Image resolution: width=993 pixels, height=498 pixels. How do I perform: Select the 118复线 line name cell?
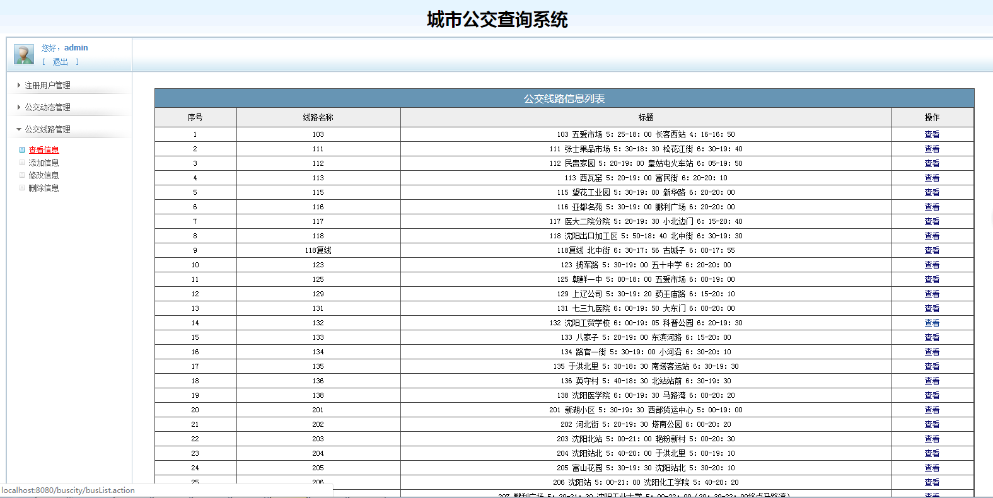tap(318, 250)
